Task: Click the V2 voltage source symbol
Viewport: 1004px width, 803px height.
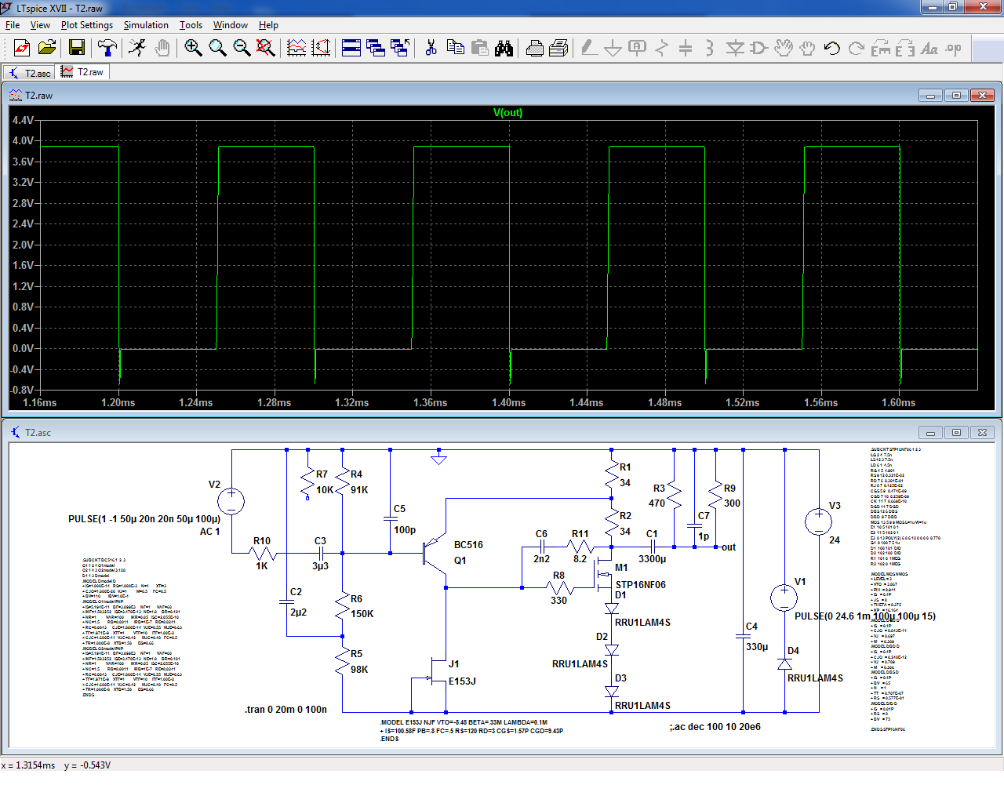Action: point(231,501)
